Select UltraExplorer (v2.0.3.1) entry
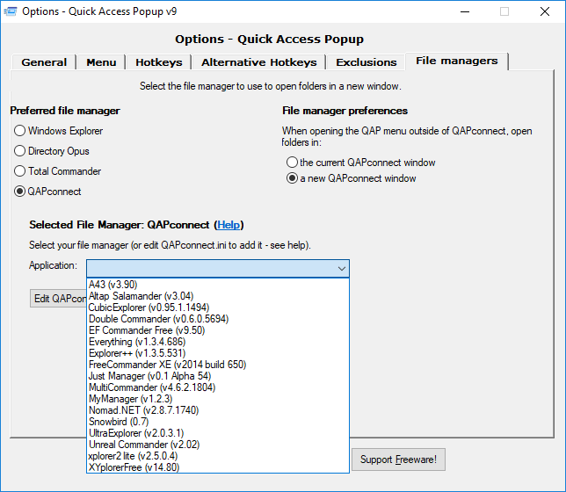Screen dimensions: 566x492 click(x=218, y=433)
